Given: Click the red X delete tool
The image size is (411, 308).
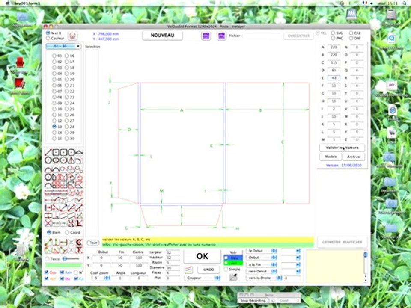Looking at the screenshot, I should coord(48,223).
